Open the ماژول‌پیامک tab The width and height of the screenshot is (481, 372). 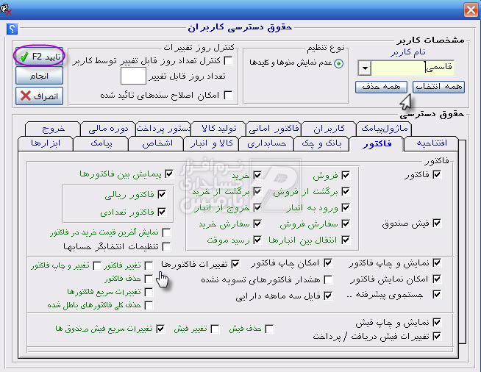(x=384, y=129)
